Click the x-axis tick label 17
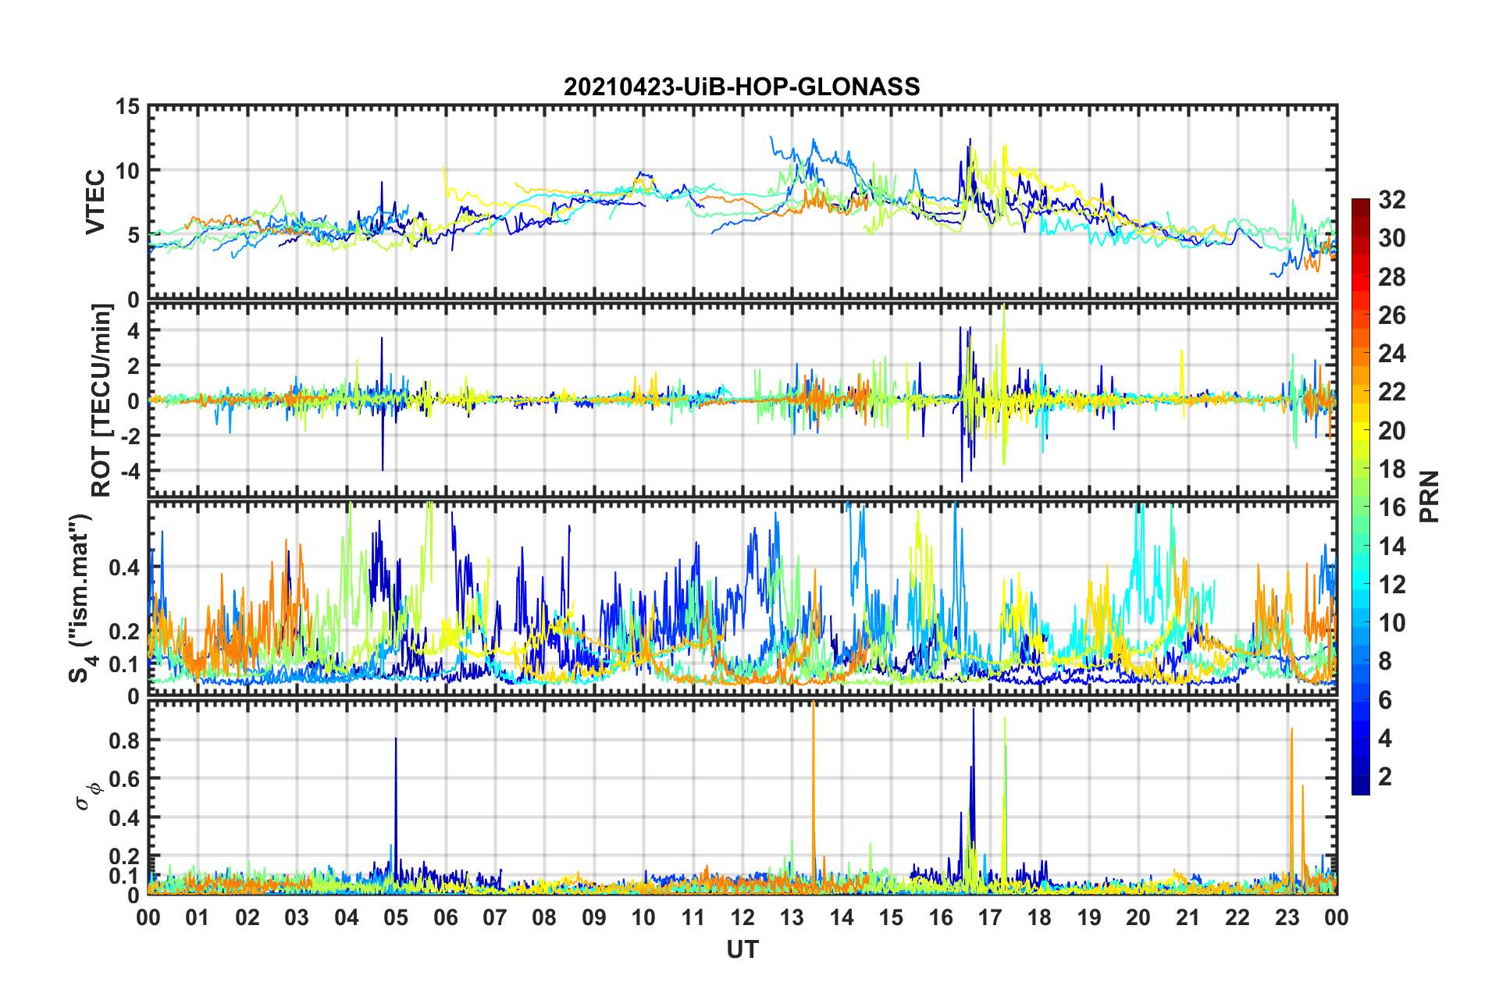The width and height of the screenshot is (1485, 993). point(990,917)
